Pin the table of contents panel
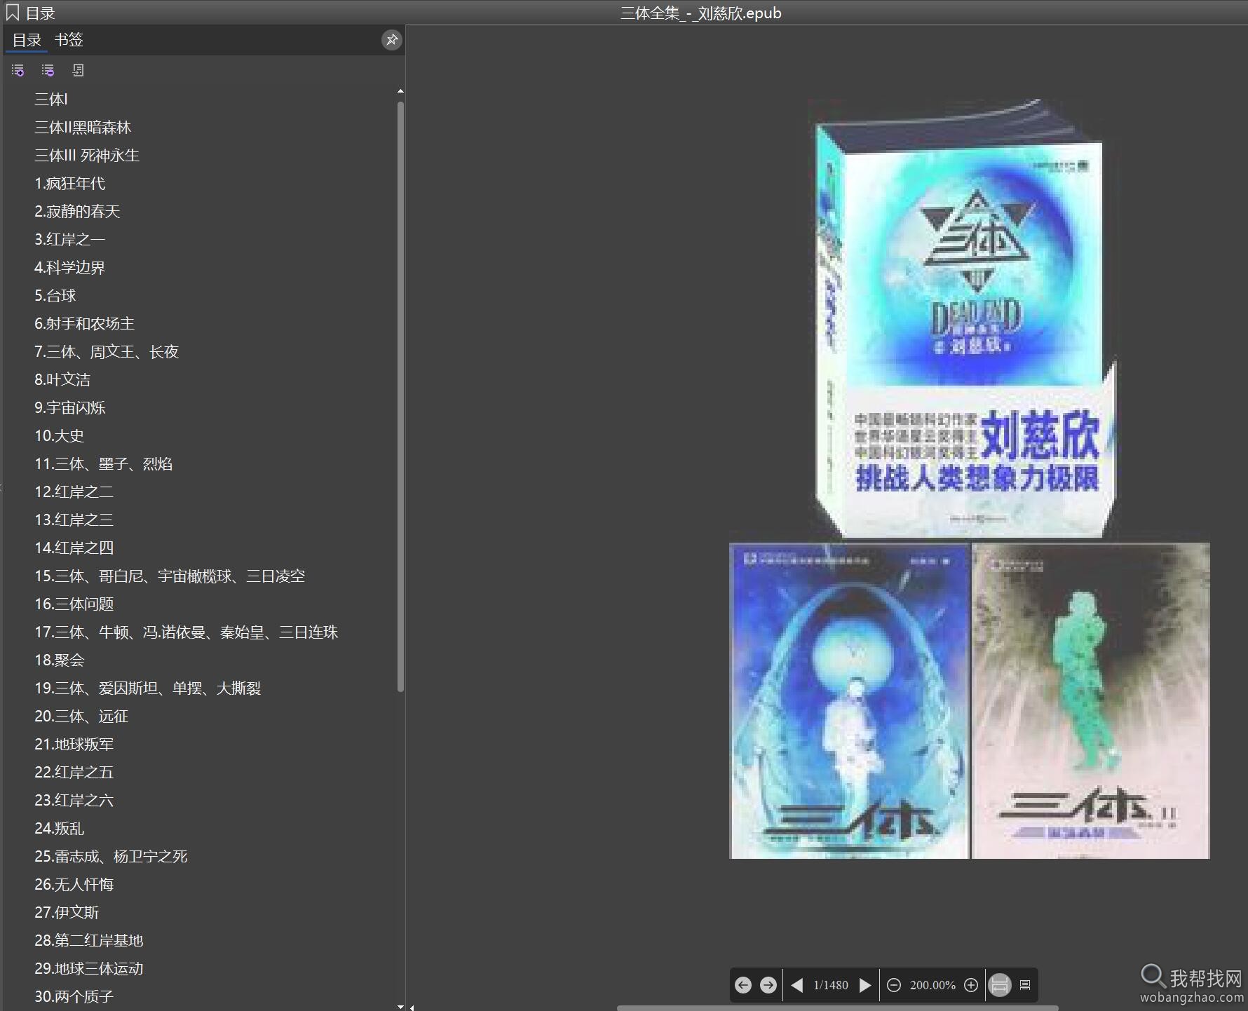 [x=391, y=40]
